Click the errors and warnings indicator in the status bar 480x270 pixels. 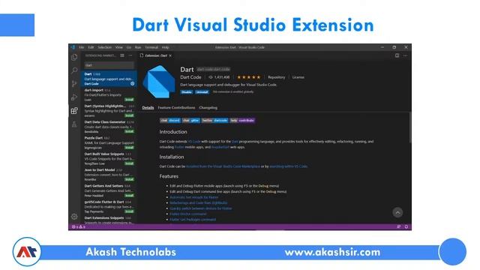(79, 226)
